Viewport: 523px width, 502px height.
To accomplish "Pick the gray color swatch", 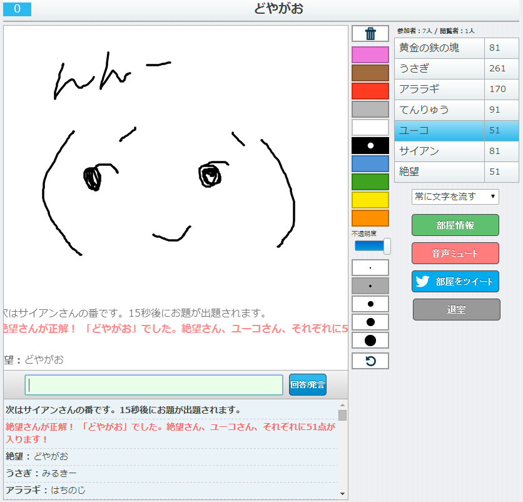I will 370,109.
